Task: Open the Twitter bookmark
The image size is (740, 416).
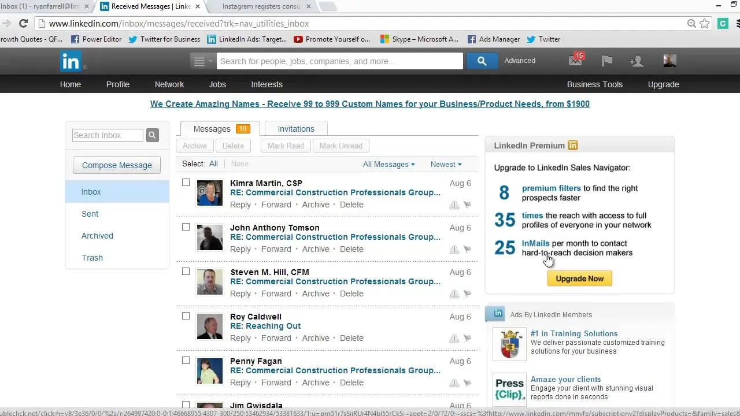Action: pyautogui.click(x=543, y=39)
